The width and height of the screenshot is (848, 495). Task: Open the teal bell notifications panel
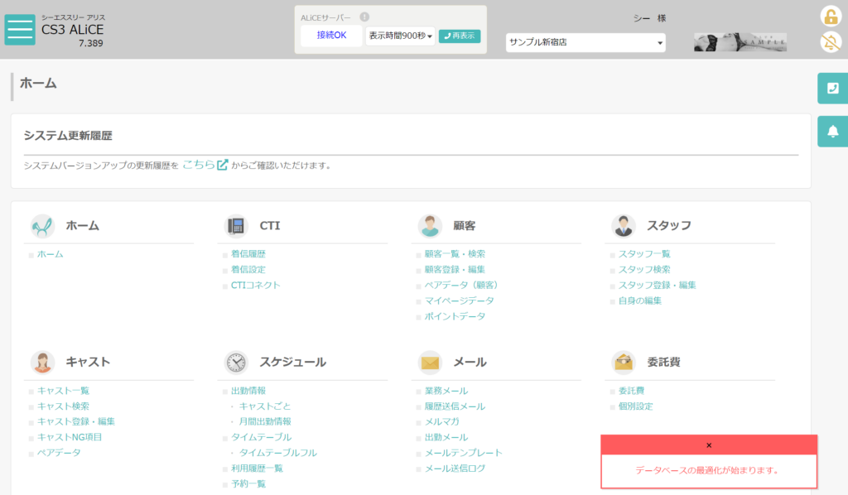coord(833,132)
